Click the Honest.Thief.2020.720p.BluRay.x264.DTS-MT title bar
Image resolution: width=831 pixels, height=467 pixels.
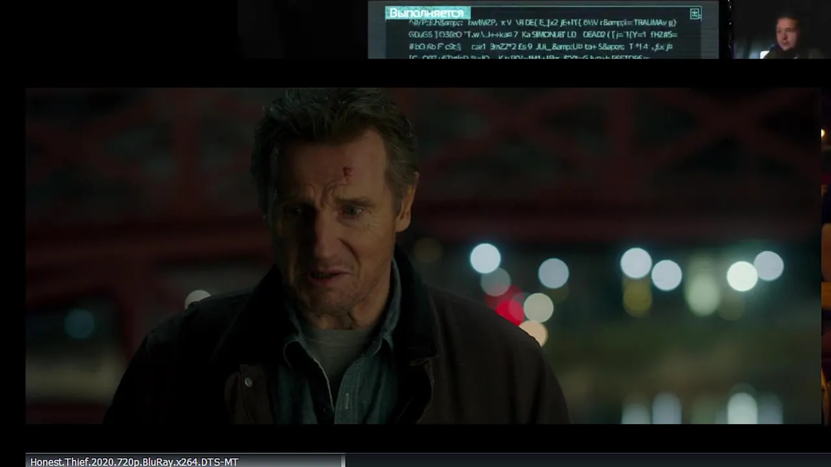[185, 461]
